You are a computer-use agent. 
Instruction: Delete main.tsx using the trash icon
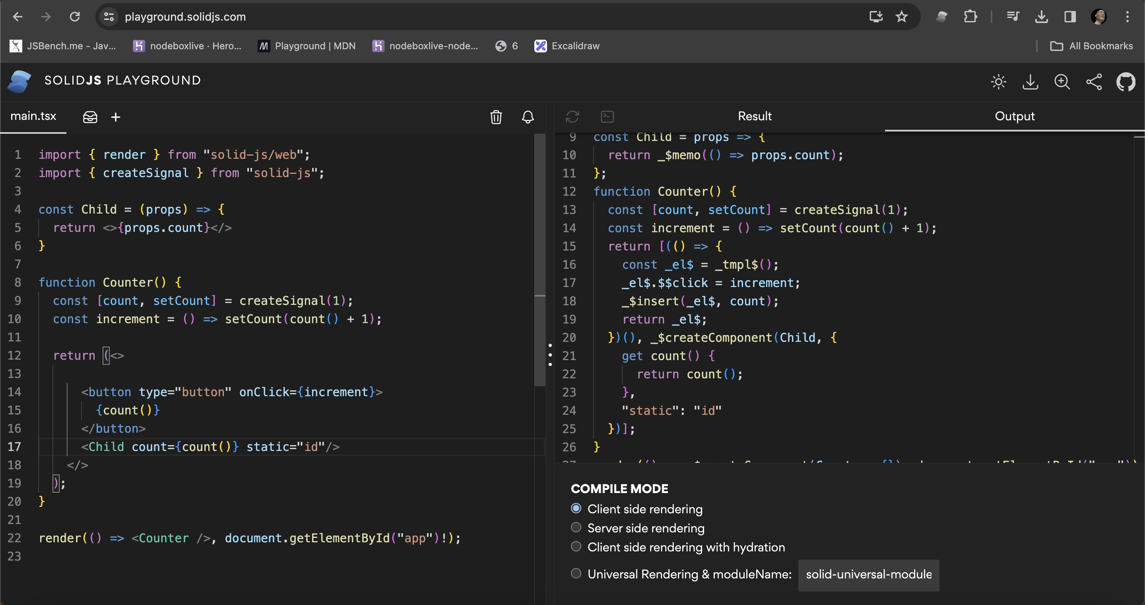pos(496,117)
